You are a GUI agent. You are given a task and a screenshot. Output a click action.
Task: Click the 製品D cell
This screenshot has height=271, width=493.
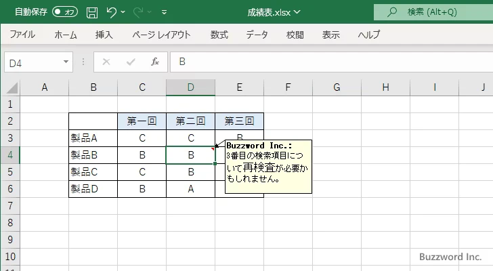tap(93, 189)
